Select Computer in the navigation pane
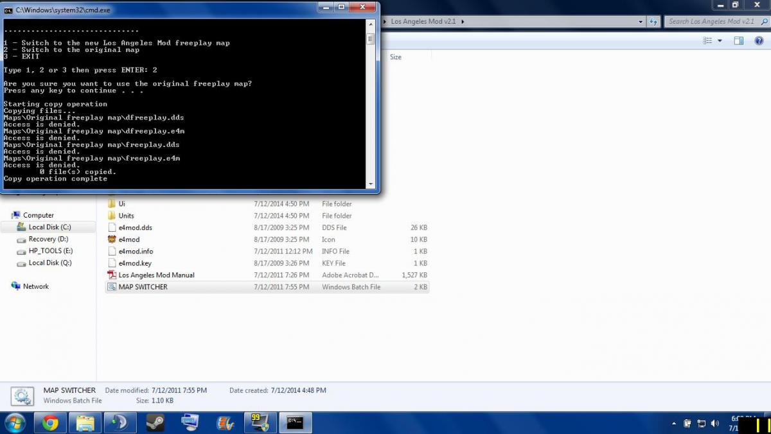 click(39, 215)
